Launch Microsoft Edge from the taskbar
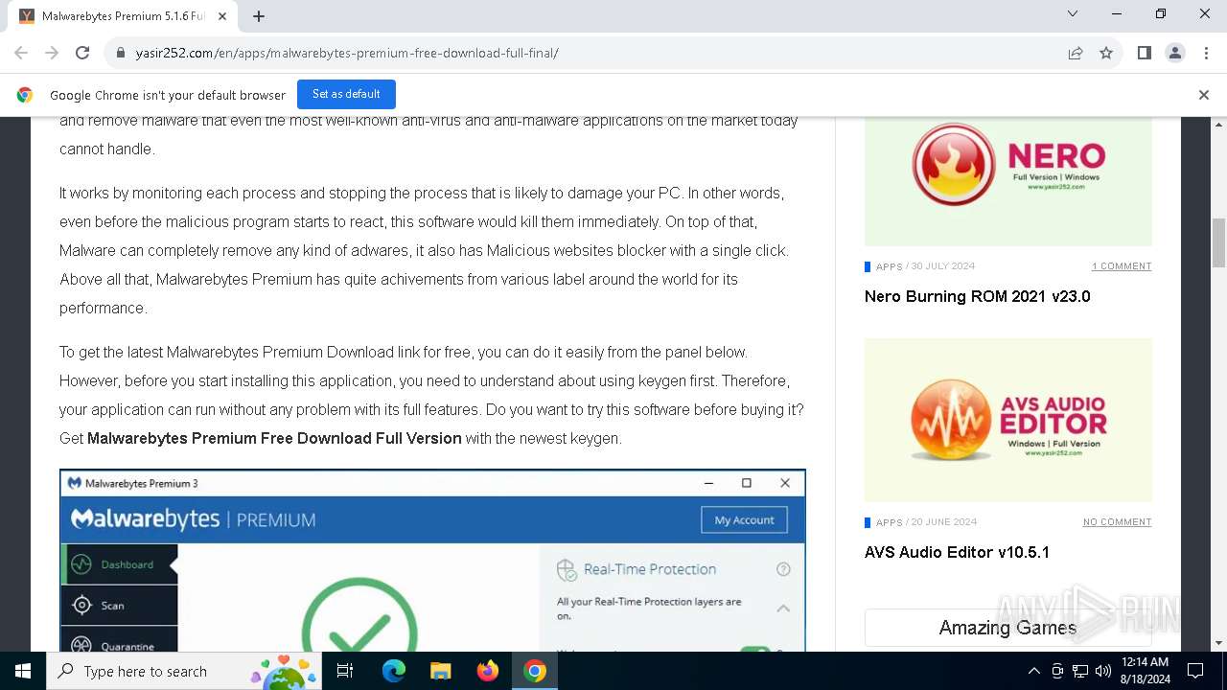The width and height of the screenshot is (1227, 690). point(394,671)
